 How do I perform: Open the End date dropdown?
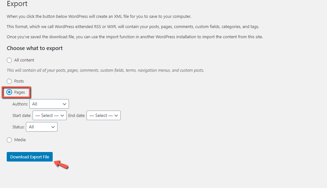(104, 115)
